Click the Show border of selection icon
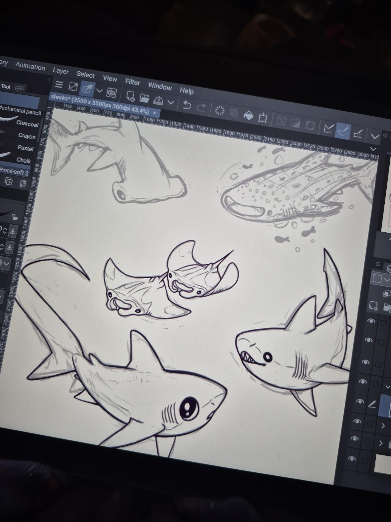The height and width of the screenshot is (522, 391). click(310, 126)
